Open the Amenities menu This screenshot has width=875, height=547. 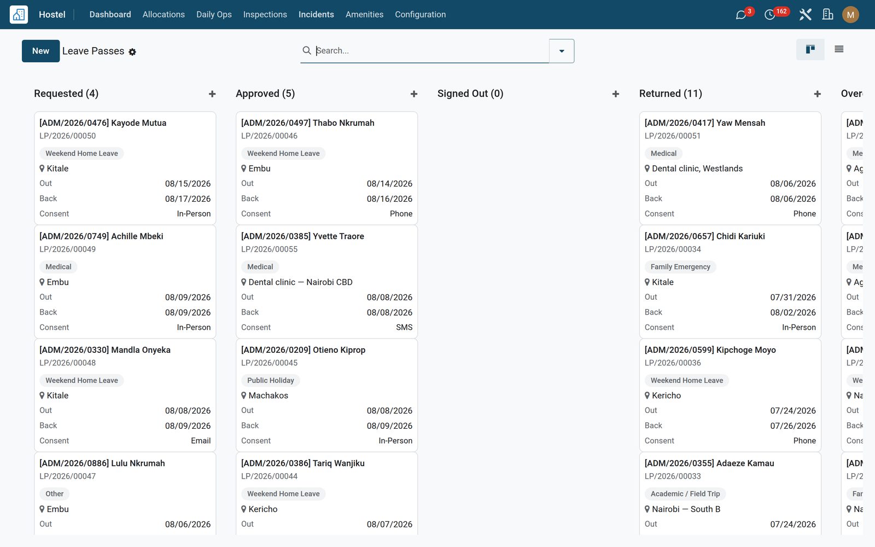point(364,15)
